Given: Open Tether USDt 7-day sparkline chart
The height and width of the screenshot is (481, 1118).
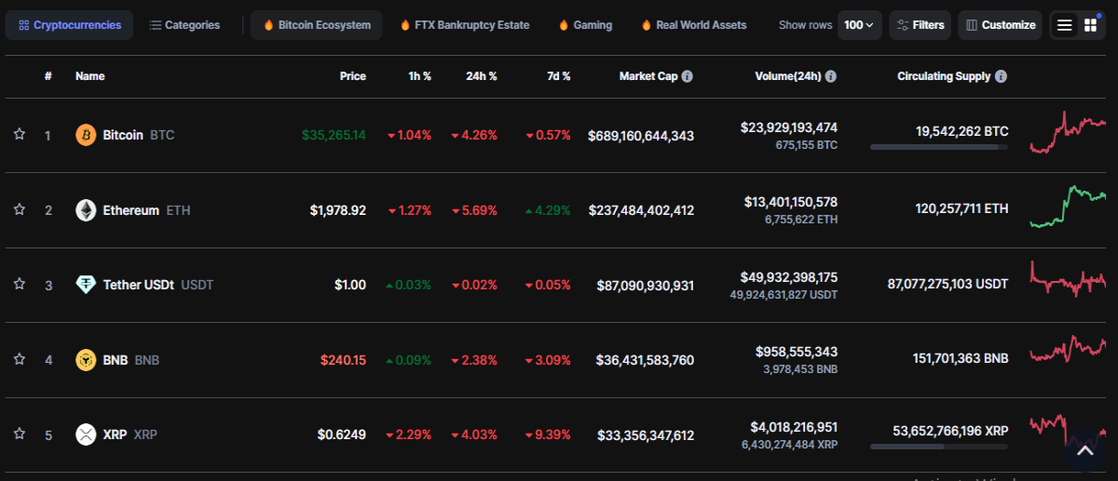Looking at the screenshot, I should coord(1068,279).
